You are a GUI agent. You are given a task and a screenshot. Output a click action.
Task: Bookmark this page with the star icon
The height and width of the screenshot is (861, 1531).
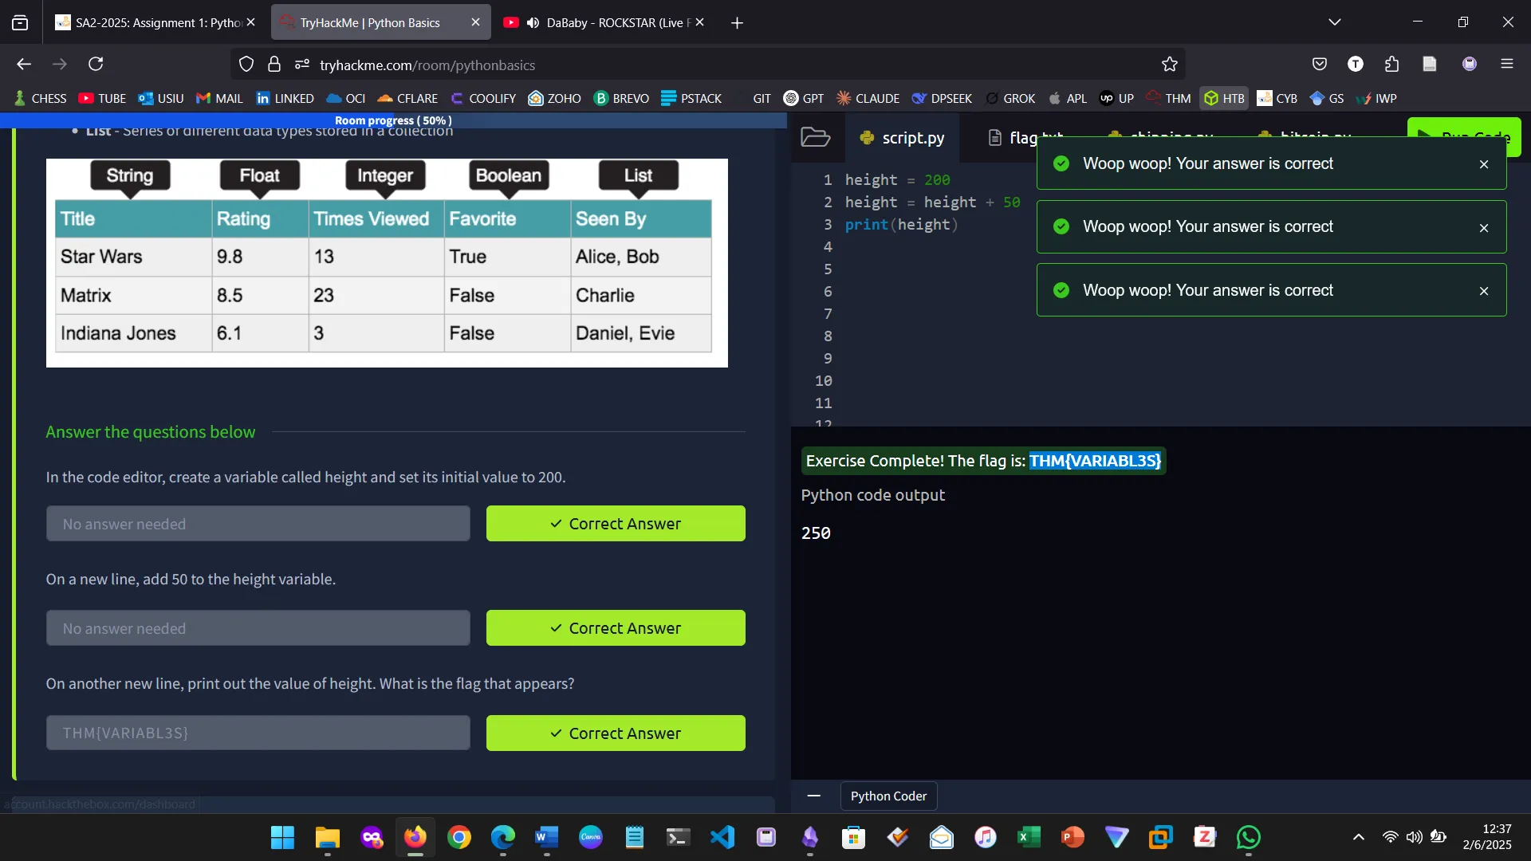tap(1169, 65)
